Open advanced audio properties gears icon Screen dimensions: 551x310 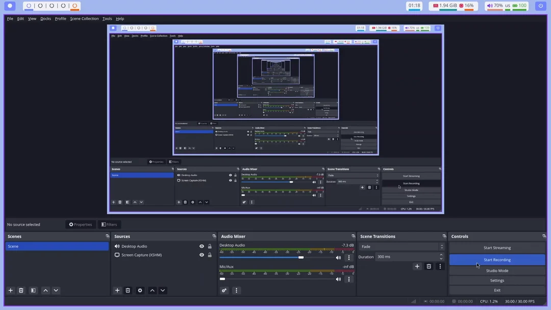tap(224, 290)
